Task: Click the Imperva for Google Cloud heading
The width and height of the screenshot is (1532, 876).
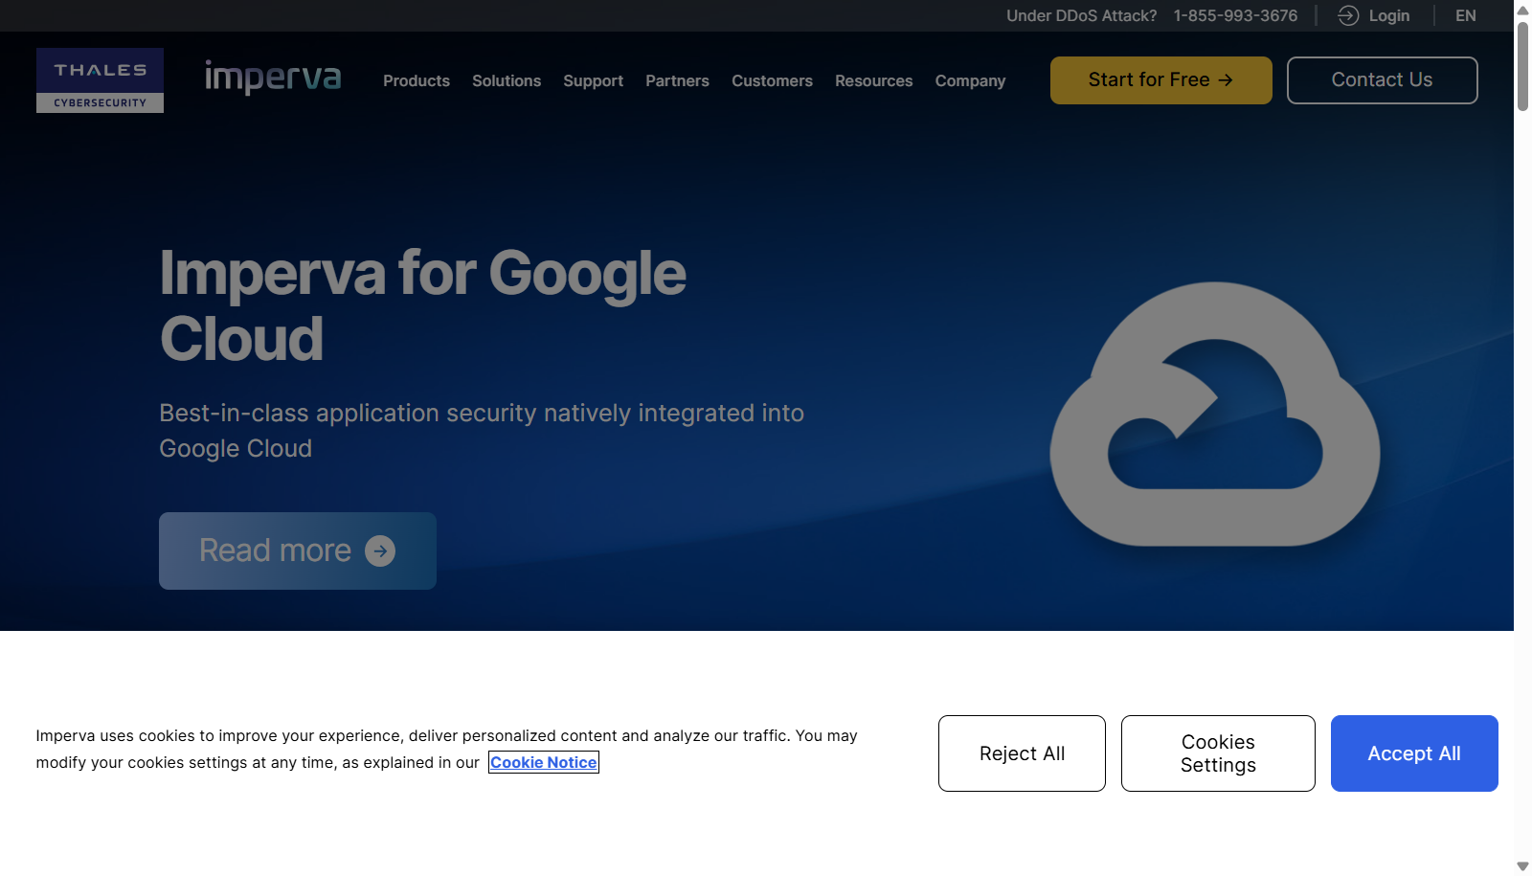Action: click(x=423, y=305)
